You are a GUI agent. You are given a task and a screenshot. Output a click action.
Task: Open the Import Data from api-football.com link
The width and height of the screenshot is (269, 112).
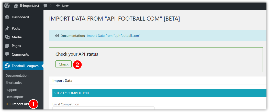[x=114, y=36]
